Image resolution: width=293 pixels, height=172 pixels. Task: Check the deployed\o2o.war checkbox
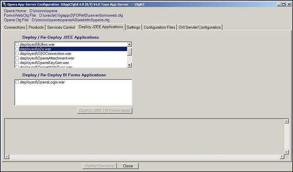17,49
